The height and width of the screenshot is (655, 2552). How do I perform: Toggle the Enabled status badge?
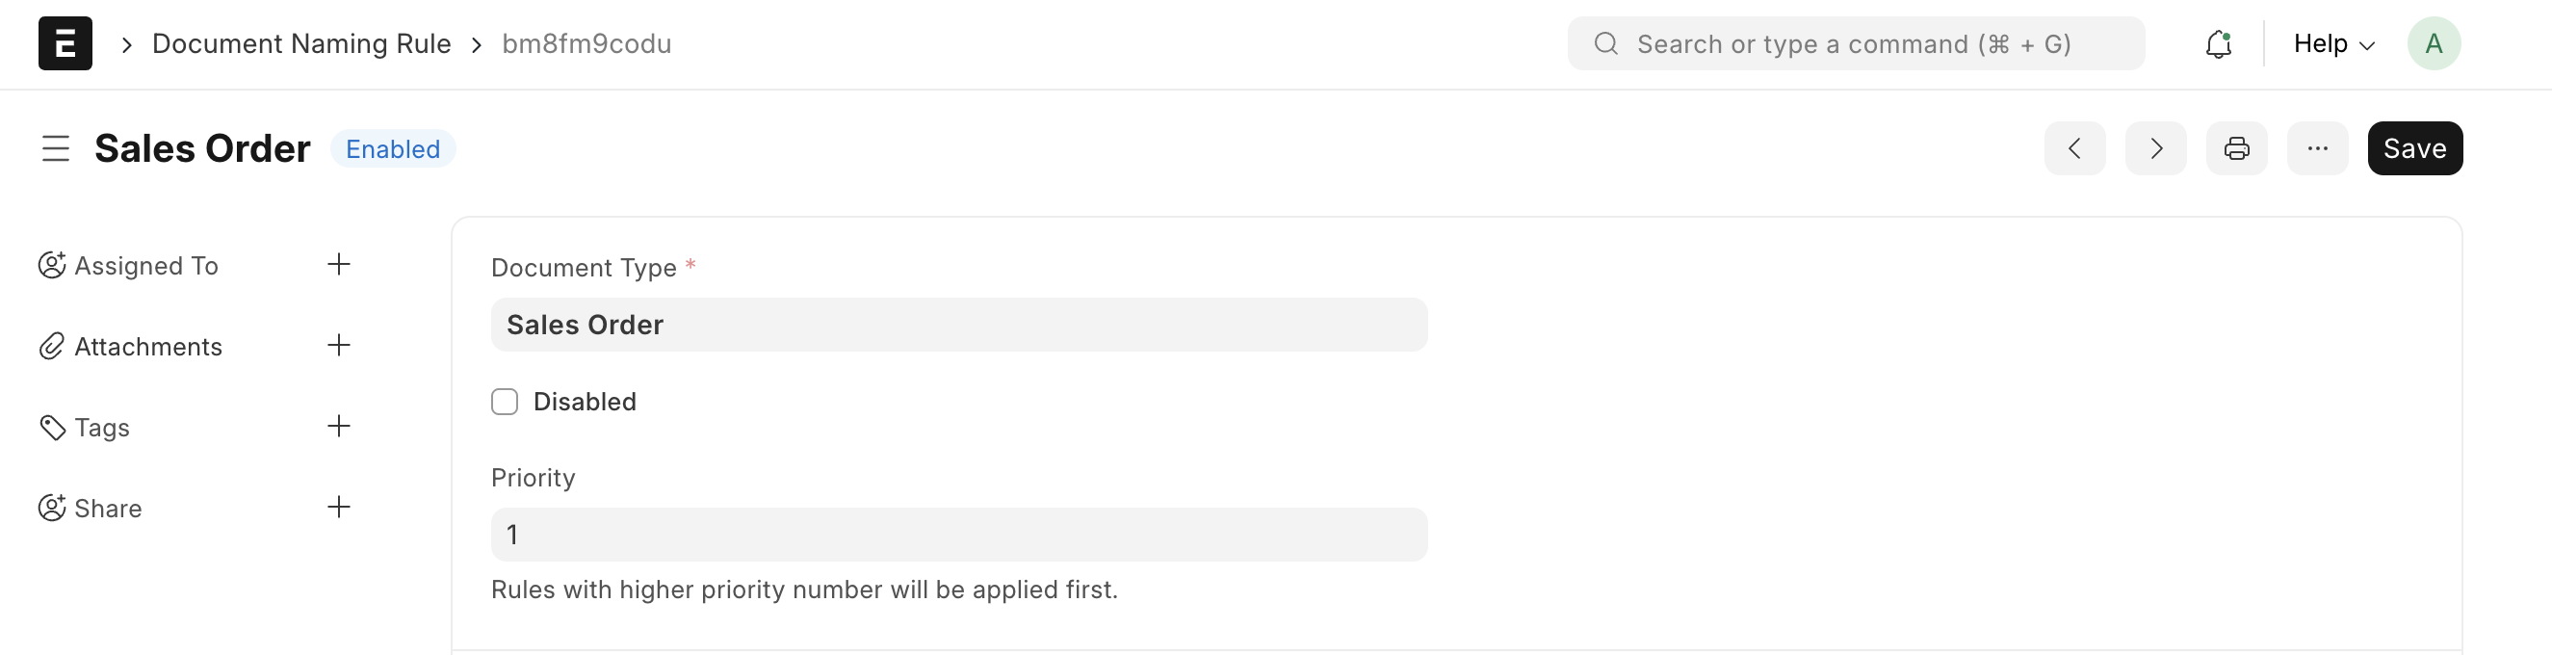392,148
